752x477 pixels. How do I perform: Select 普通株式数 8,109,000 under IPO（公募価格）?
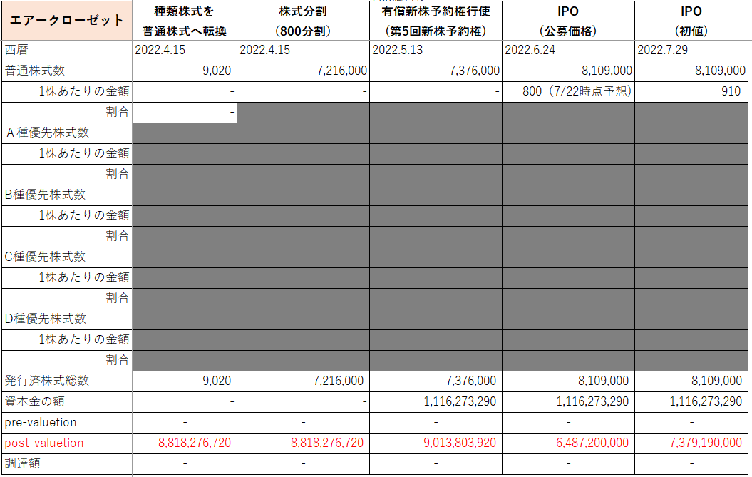tap(607, 71)
